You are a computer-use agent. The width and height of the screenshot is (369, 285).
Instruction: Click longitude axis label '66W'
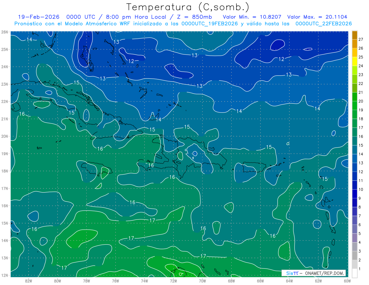(260, 280)
